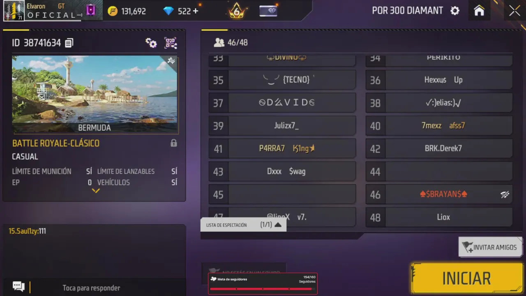Open the settings gear in top bar
The width and height of the screenshot is (526, 296).
tap(455, 11)
